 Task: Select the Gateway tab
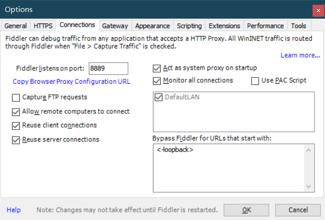pyautogui.click(x=115, y=26)
